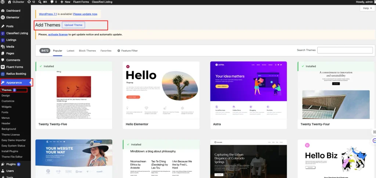
Task: Click the Elementor icon in sidebar
Action: tap(3, 17)
